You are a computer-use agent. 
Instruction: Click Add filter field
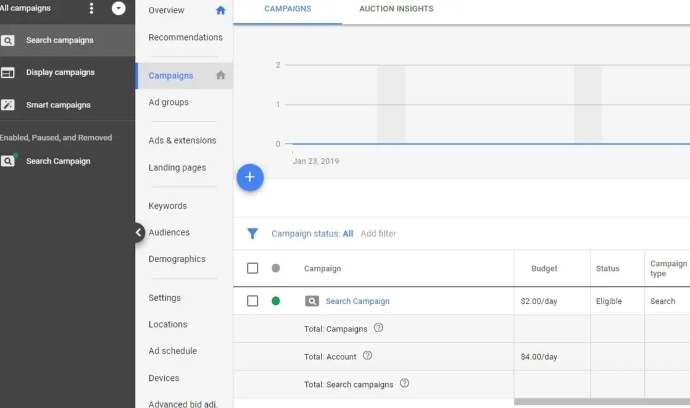coord(378,234)
